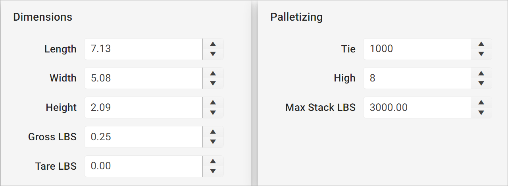Click into the Length input field
This screenshot has height=186, width=508.
(x=144, y=49)
